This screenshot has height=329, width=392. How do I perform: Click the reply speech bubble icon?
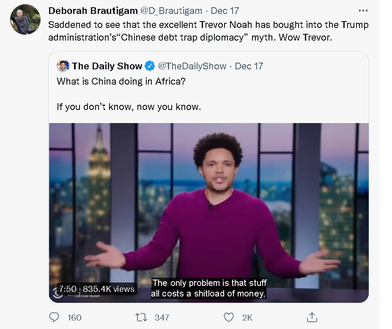[x=55, y=317]
